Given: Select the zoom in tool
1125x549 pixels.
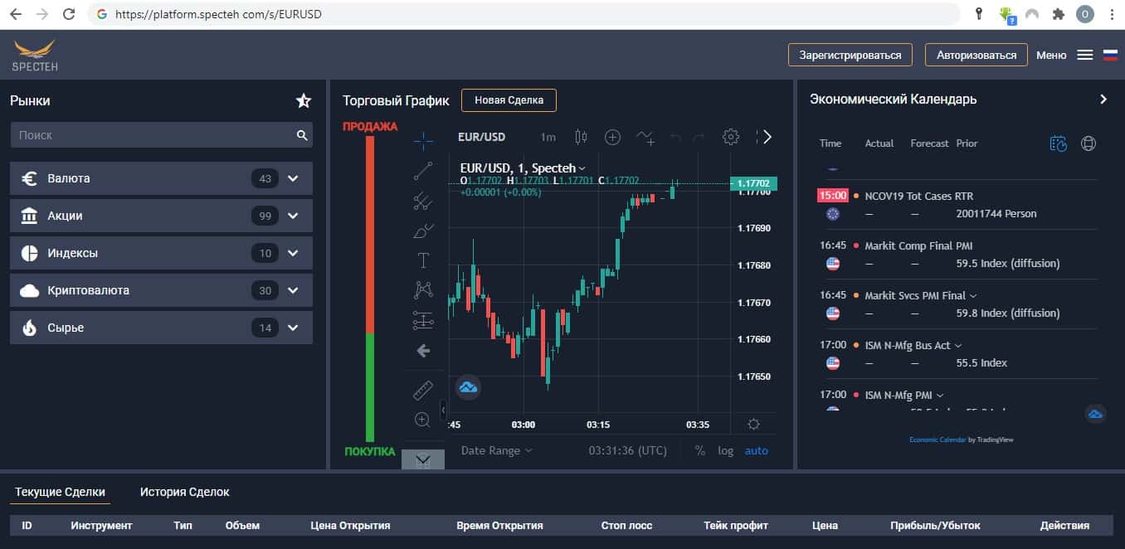Looking at the screenshot, I should coord(423,420).
